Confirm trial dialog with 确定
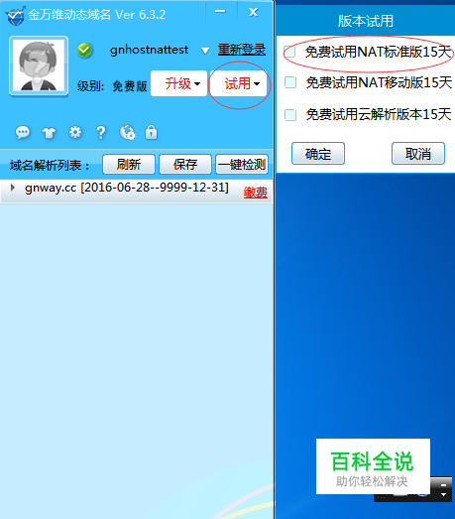 (x=318, y=154)
